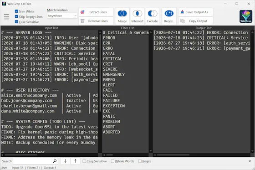Screen dimensions: 255x170
Task: Select the EMERGENCY filter line
Action: (x=114, y=74)
